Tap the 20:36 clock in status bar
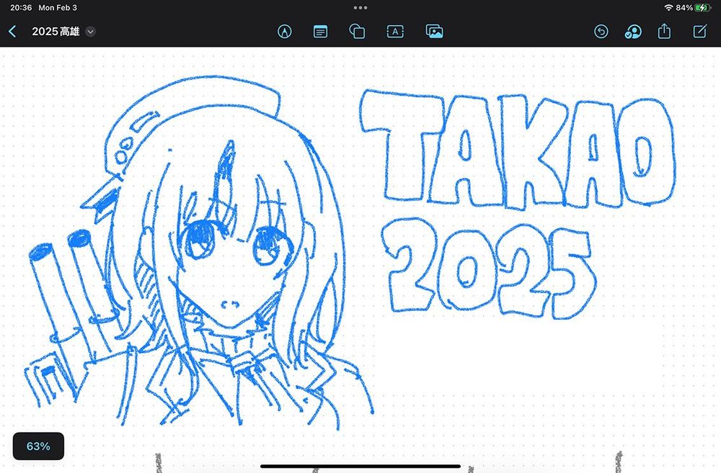The height and width of the screenshot is (473, 721). click(x=21, y=8)
